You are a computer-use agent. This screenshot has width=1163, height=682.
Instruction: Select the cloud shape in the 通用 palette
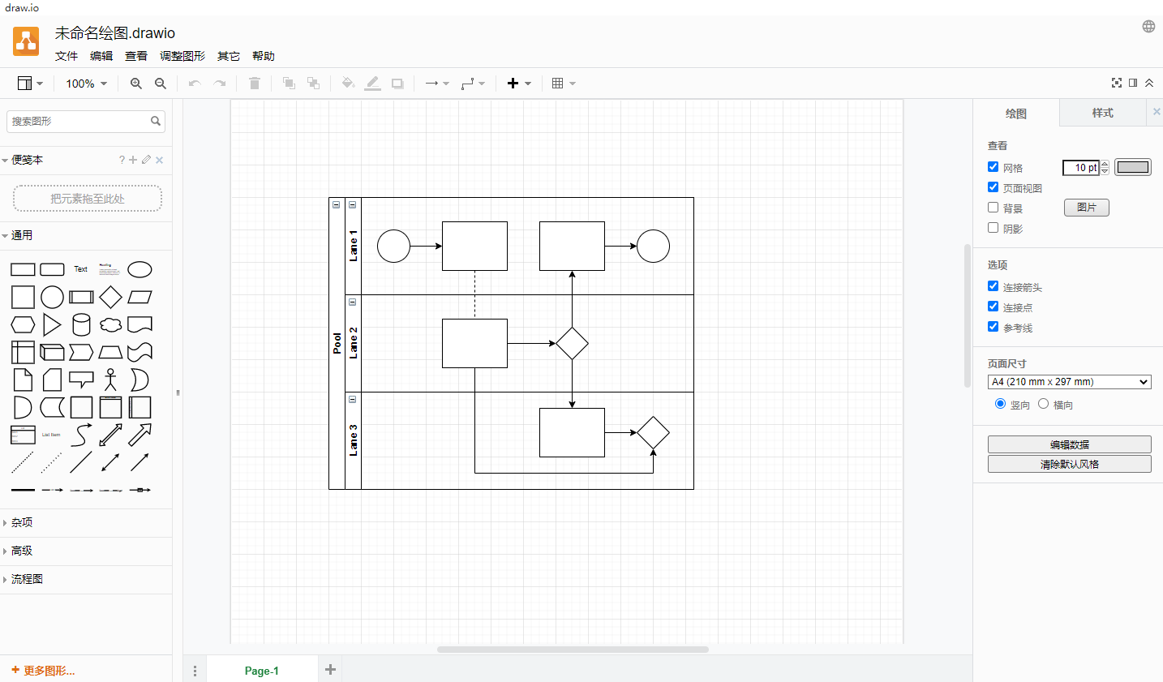110,325
